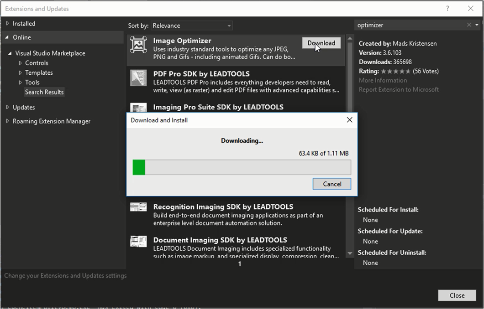This screenshot has width=484, height=309.
Task: Cancel the extension download
Action: (332, 184)
